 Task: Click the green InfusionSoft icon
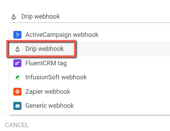pyautogui.click(x=17, y=78)
